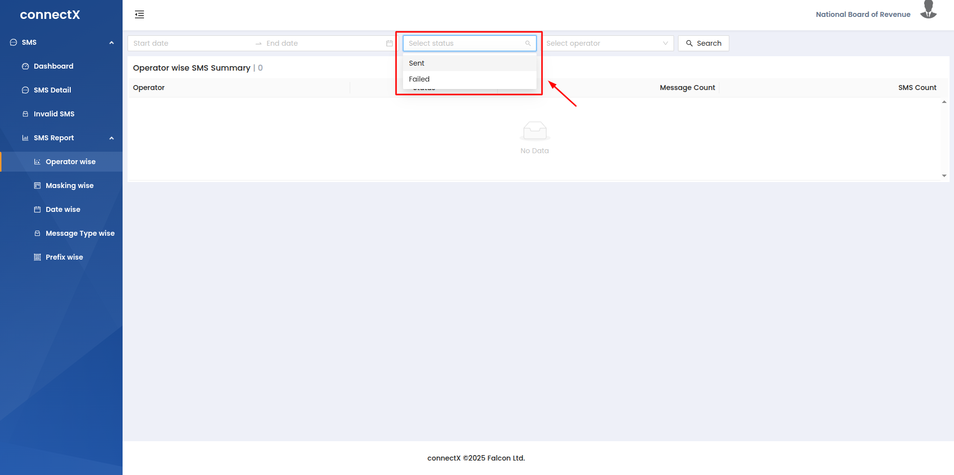Open SMS Detail page

pyautogui.click(x=52, y=90)
